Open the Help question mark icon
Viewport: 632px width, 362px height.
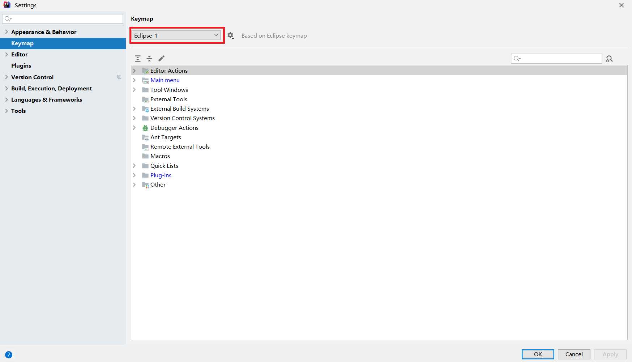(9, 355)
